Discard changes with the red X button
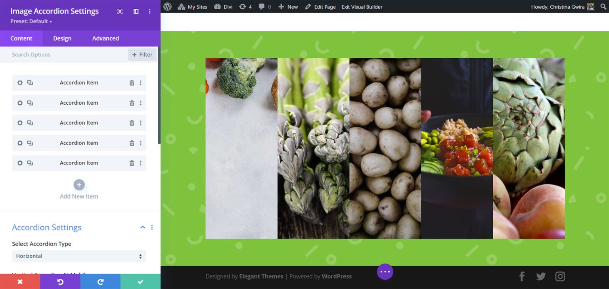The image size is (609, 289). pos(20,281)
